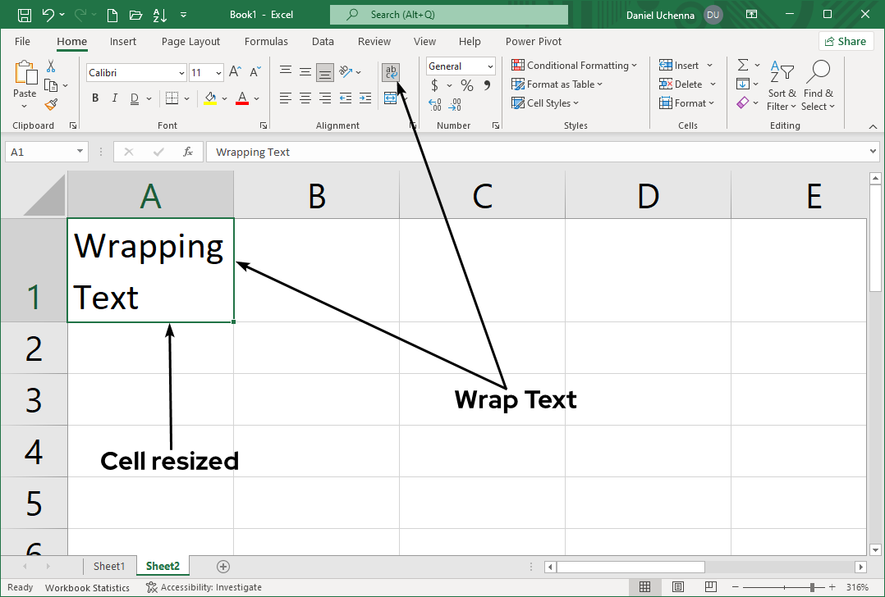This screenshot has width=885, height=597.
Task: Open Conditional Formatting options
Action: 575,65
